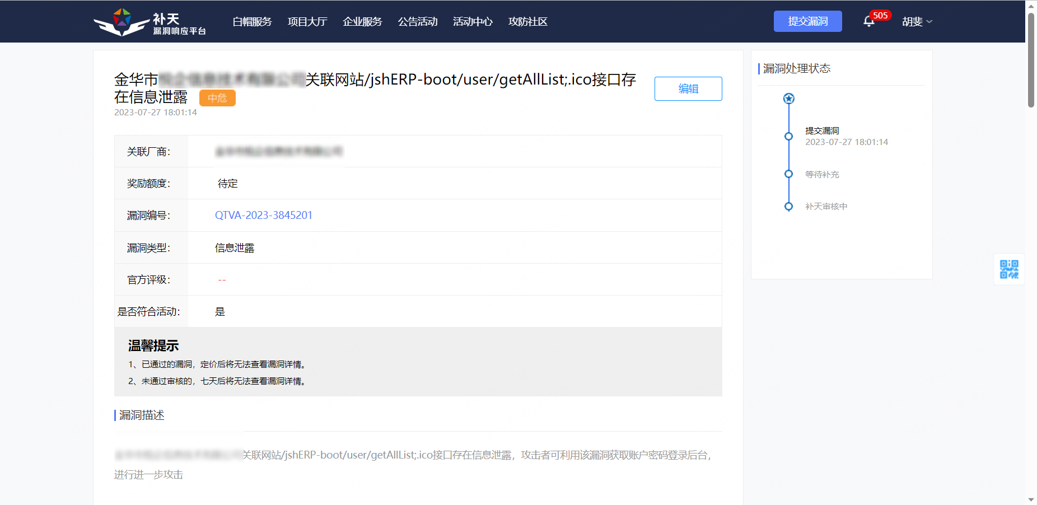Open the notification bell icon
Image resolution: width=1037 pixels, height=505 pixels.
point(868,21)
